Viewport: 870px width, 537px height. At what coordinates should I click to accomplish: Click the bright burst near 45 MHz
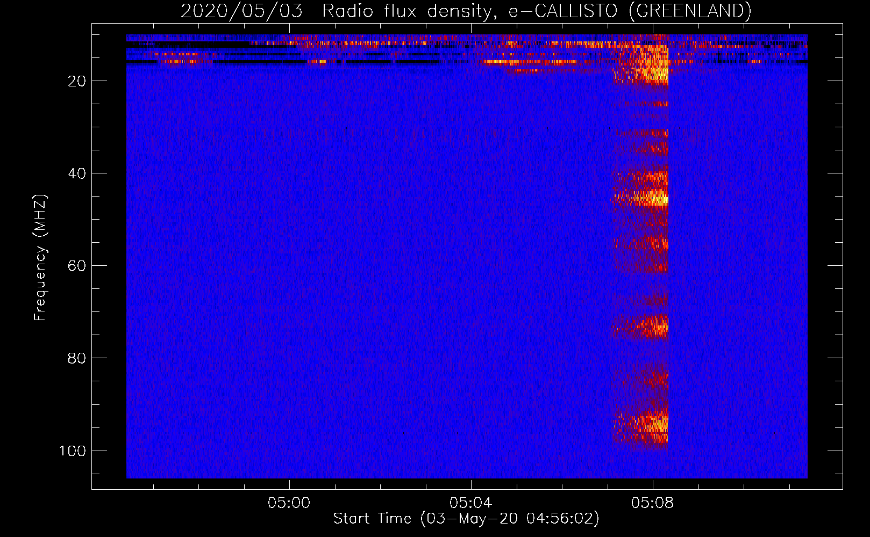[x=641, y=197]
